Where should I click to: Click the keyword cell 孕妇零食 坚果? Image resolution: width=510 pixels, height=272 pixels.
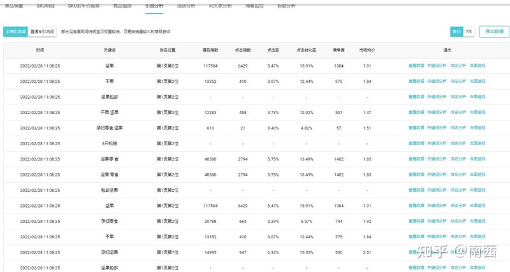[x=110, y=128]
